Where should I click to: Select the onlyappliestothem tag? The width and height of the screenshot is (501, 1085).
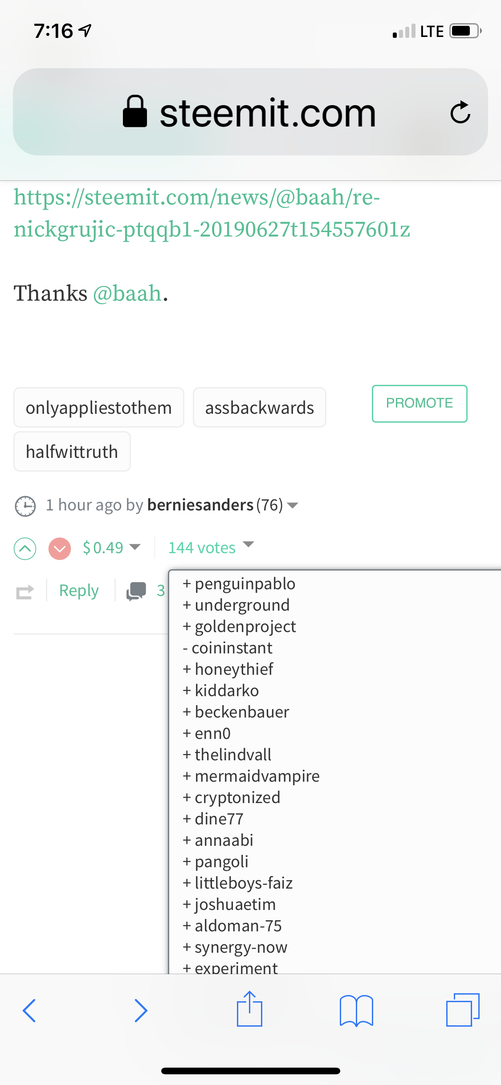point(98,407)
